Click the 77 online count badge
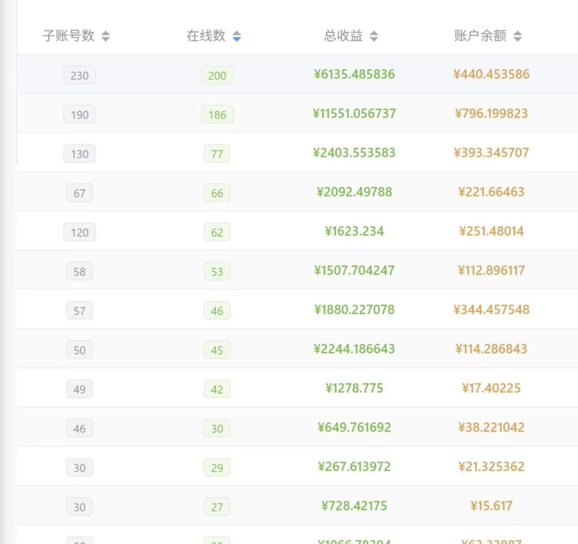The width and height of the screenshot is (578, 544). 217,154
